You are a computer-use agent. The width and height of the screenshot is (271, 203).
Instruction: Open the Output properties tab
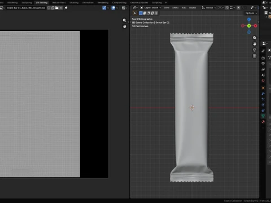[x=263, y=64]
